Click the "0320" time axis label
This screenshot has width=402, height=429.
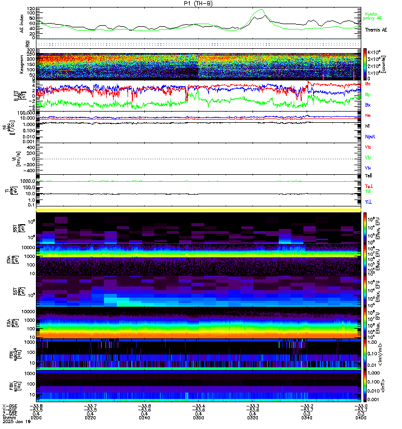pos(252,418)
